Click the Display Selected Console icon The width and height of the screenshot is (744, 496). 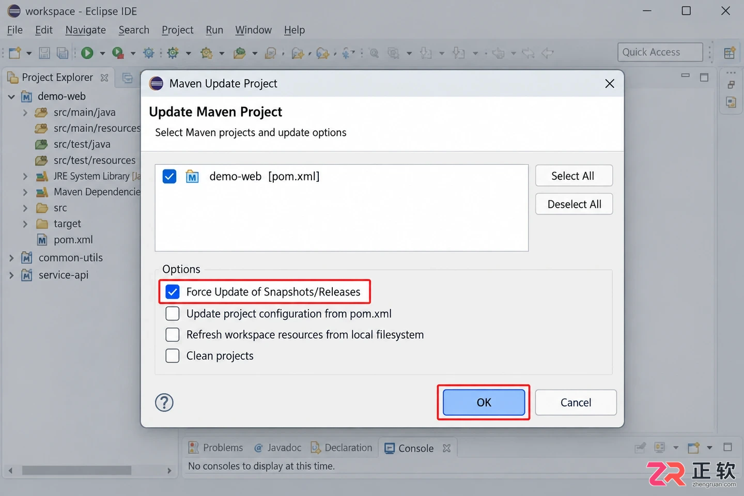(x=660, y=447)
